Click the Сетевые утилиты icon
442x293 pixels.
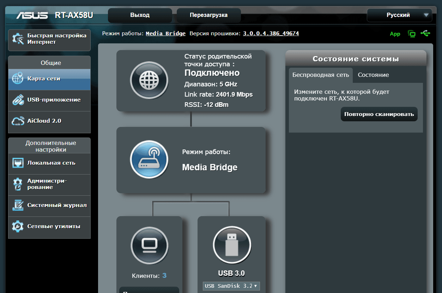tap(18, 226)
